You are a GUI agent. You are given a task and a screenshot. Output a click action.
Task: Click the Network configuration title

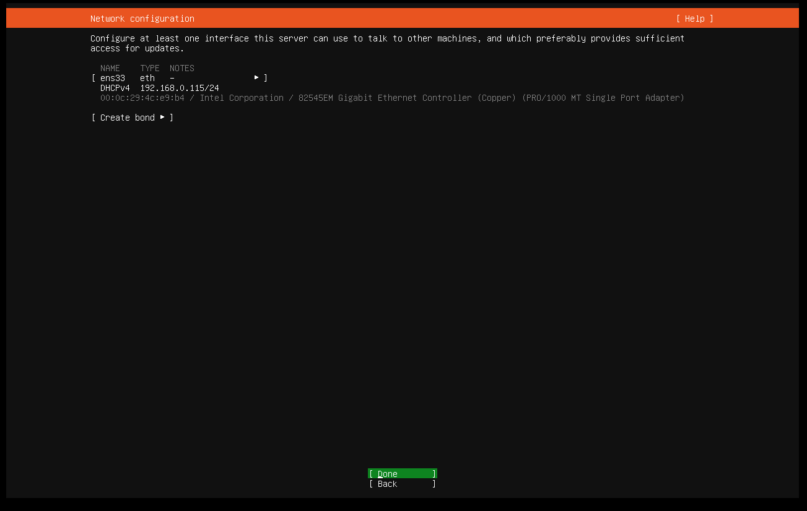tap(142, 19)
